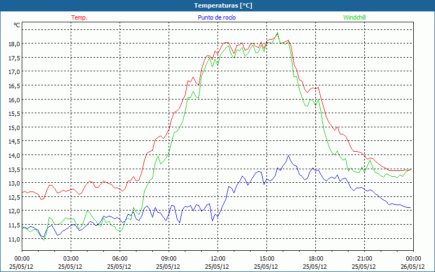Click the 12:00 time axis label
435x272 pixels.
point(218,259)
